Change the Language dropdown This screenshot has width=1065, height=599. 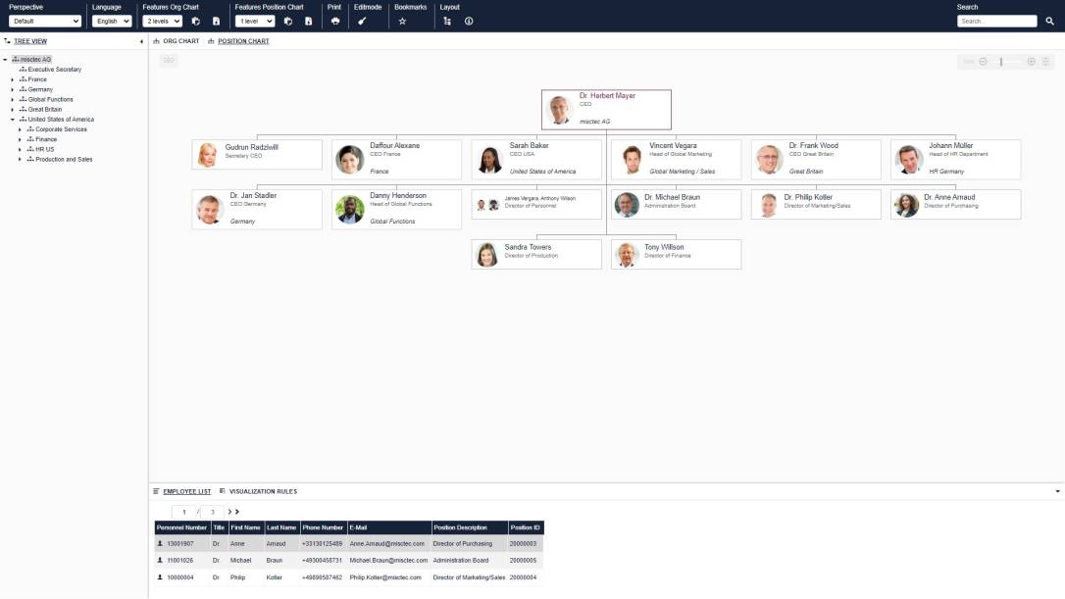point(111,20)
